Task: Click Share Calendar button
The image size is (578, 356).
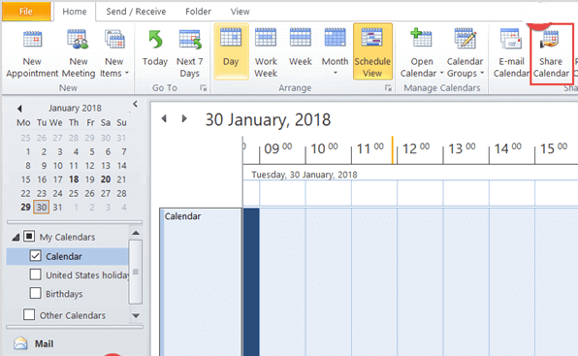Action: pyautogui.click(x=551, y=53)
